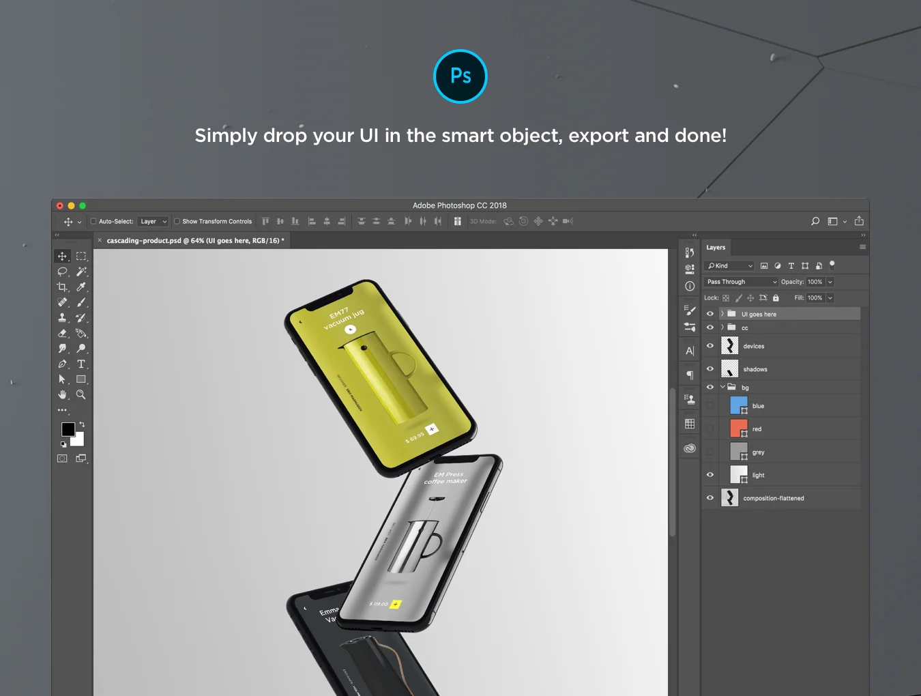Open the Edit Toolbar three-dots menu

tap(62, 410)
